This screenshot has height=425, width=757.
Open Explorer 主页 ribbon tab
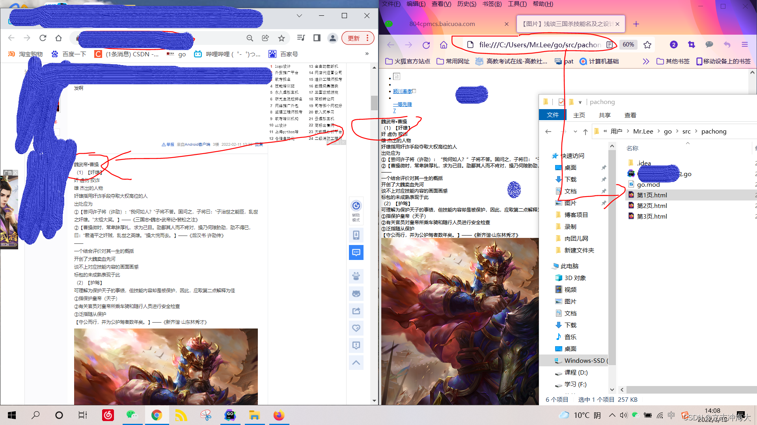point(579,115)
